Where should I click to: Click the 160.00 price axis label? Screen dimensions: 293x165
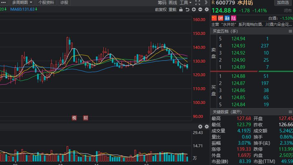click(199, 20)
